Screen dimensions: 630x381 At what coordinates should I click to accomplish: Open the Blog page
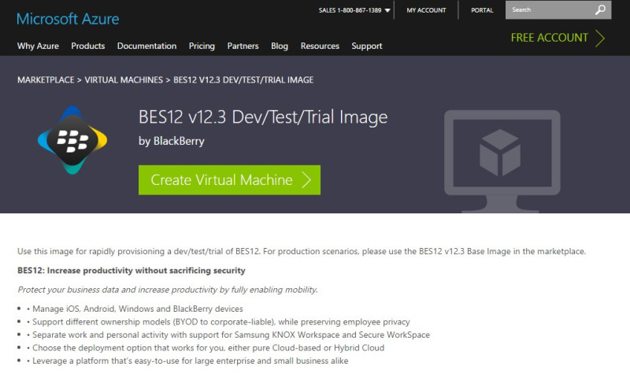pos(280,46)
